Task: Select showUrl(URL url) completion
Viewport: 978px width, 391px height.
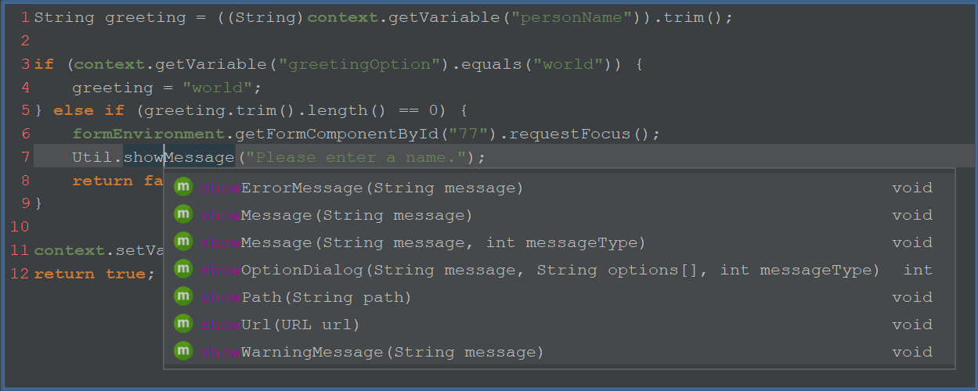Action: [559, 325]
